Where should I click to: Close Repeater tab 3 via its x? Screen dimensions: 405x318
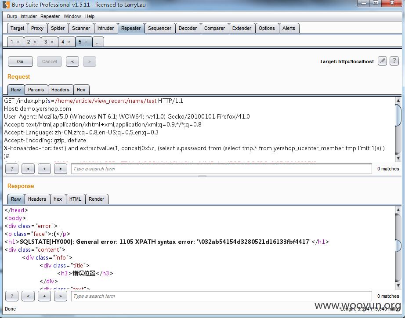point(52,42)
